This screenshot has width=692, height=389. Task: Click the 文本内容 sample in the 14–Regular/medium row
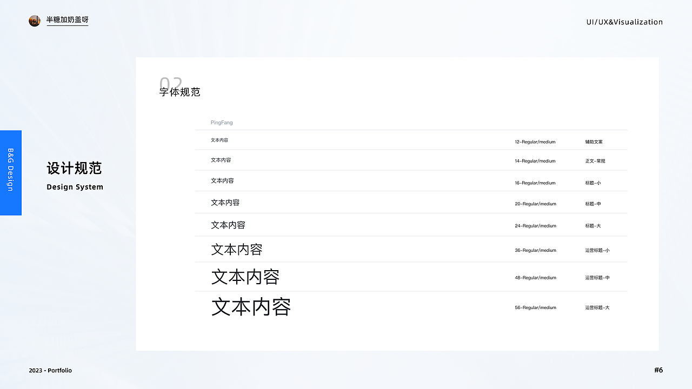221,160
